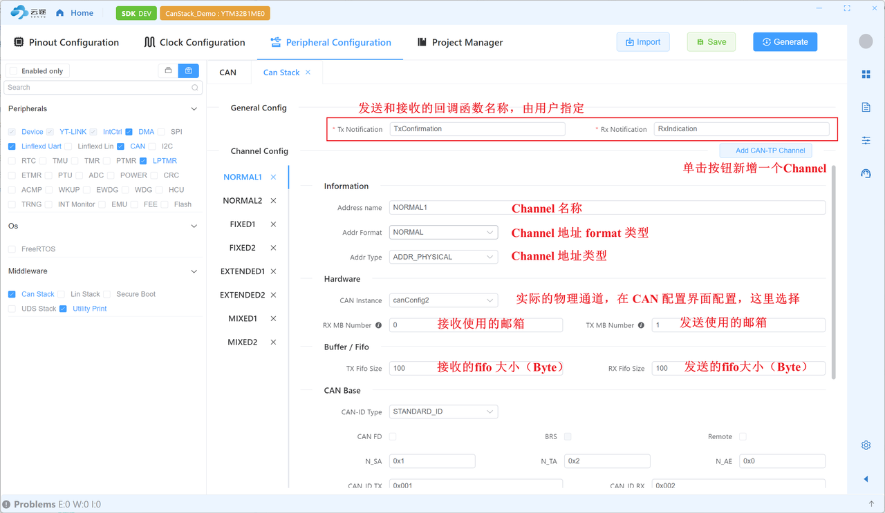Collapse the right sidebar arrow
This screenshot has height=513, width=885.
(x=866, y=478)
